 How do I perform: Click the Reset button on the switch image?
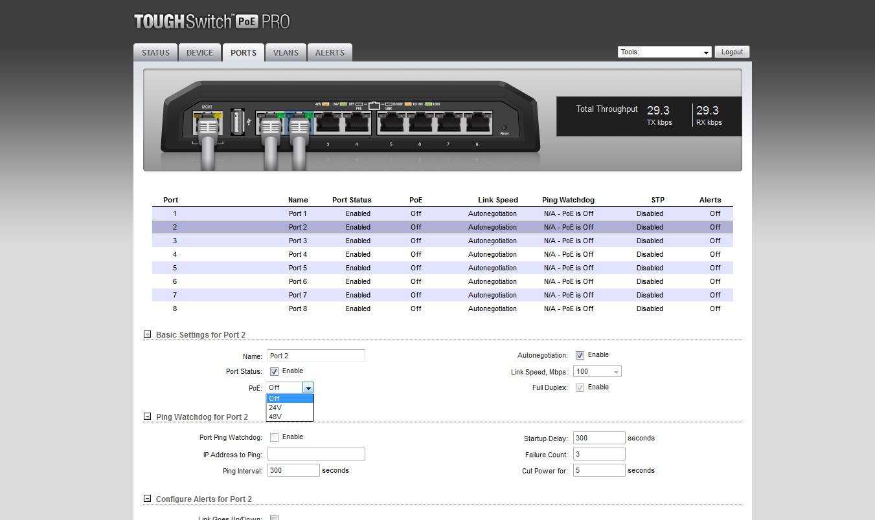click(505, 128)
